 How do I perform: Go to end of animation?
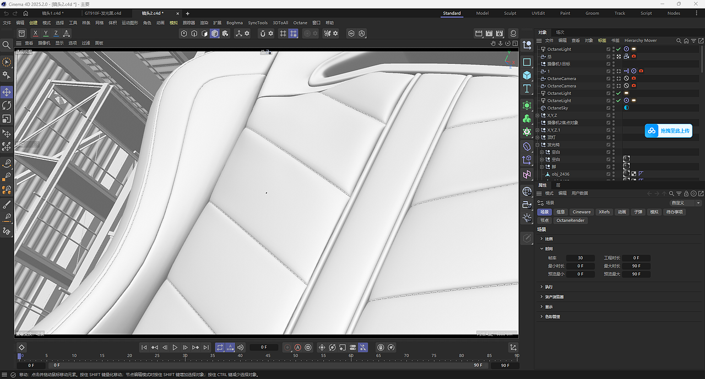click(206, 348)
